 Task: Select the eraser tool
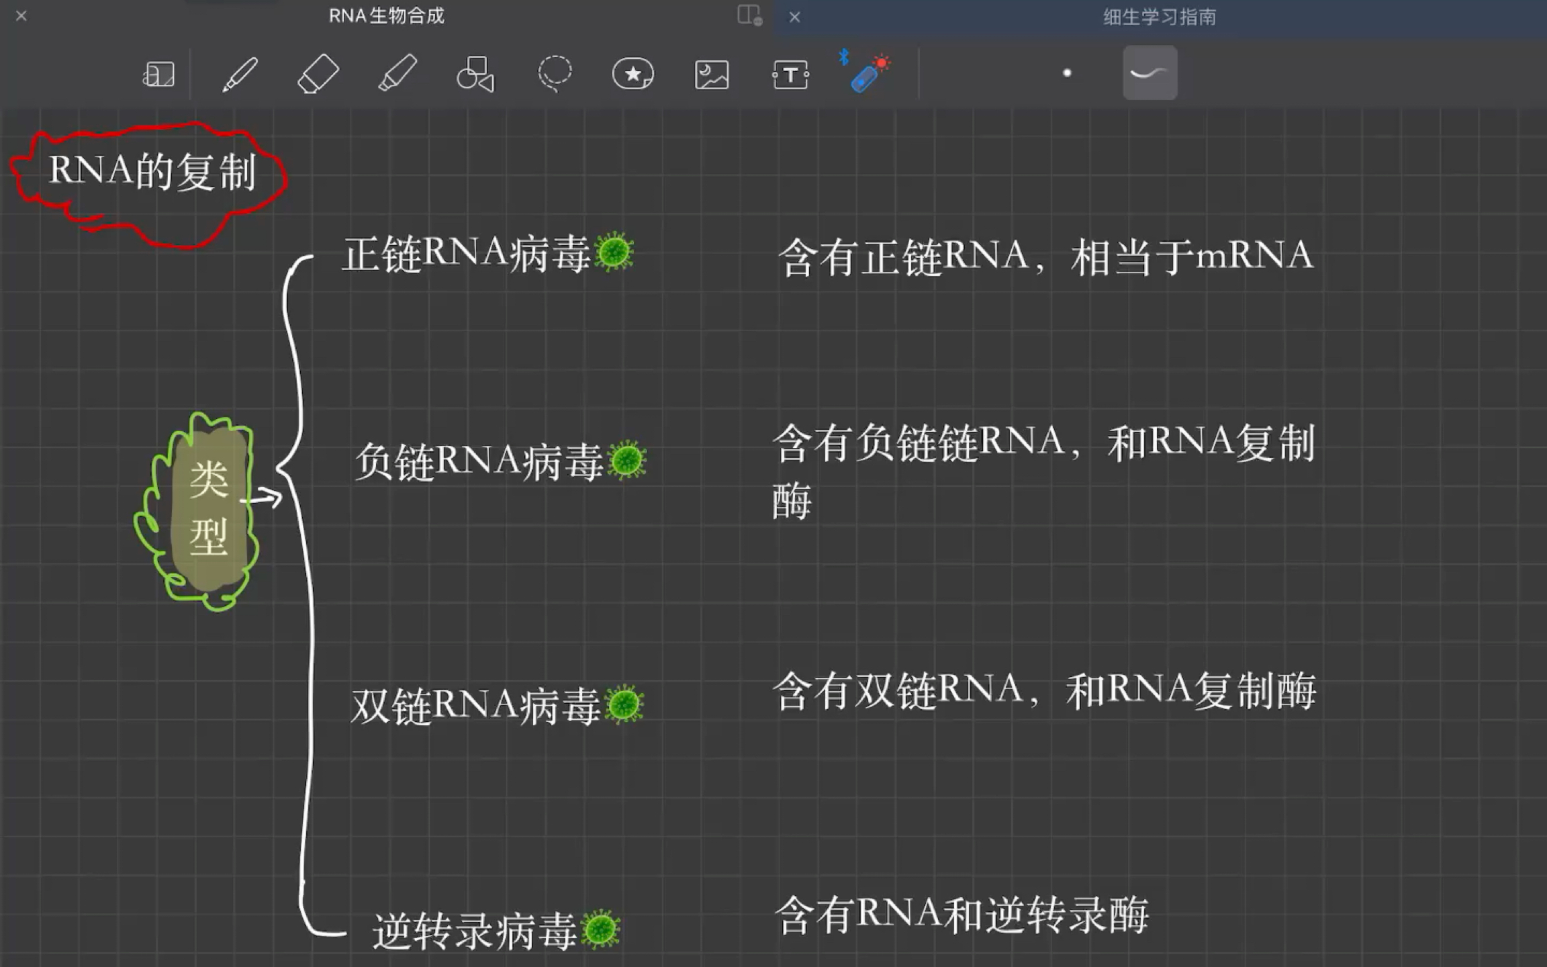tap(318, 73)
